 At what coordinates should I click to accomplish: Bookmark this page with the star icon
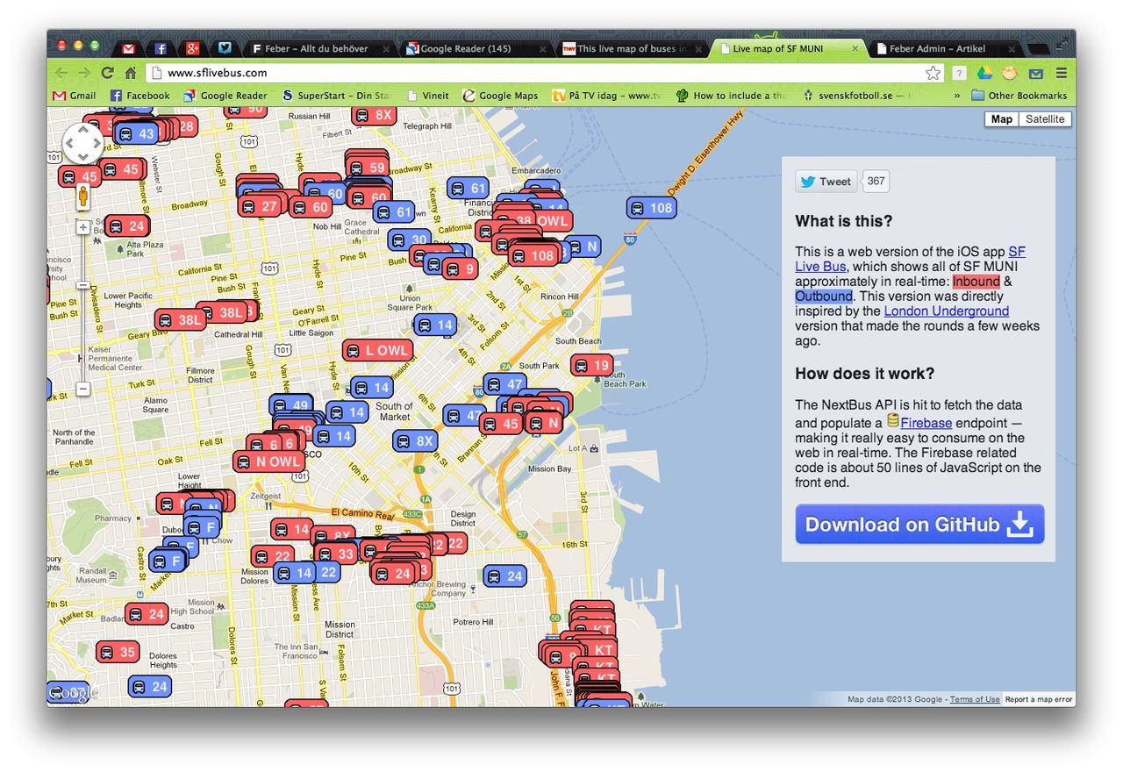[x=933, y=74]
